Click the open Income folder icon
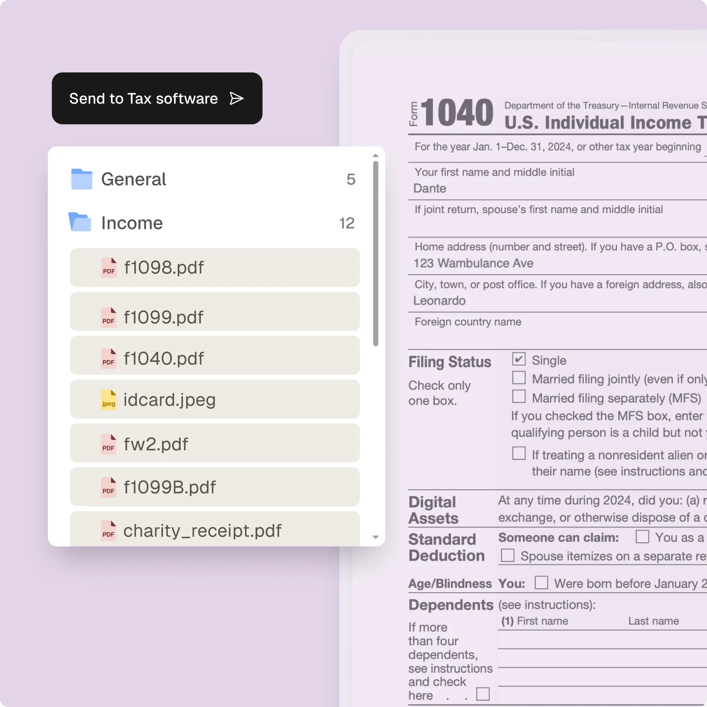 pyautogui.click(x=80, y=222)
